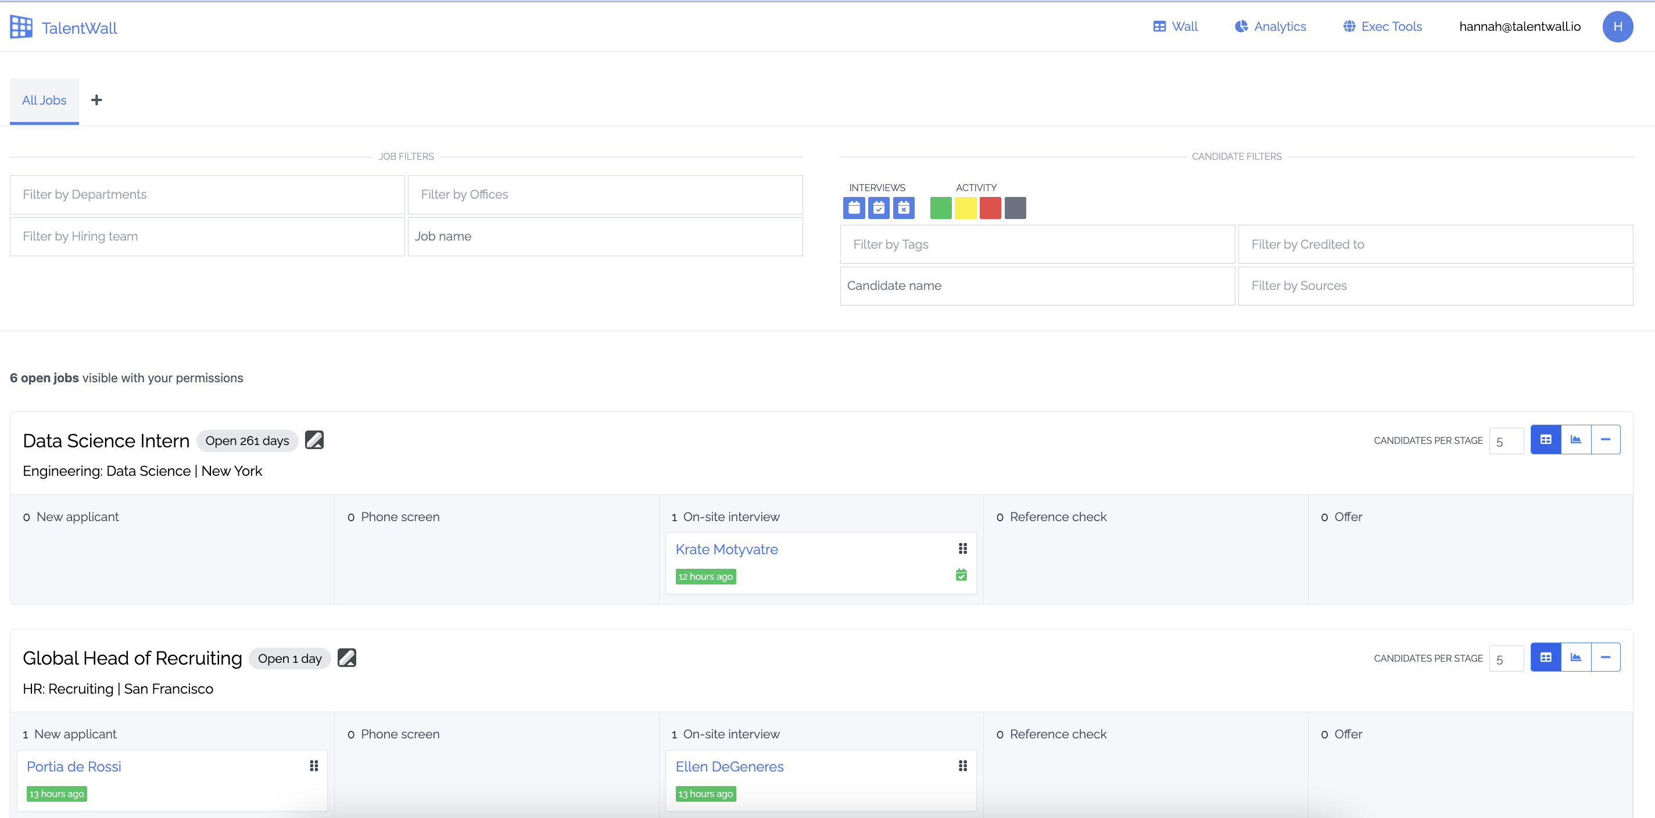Toggle calendar-x interviews filter

pyautogui.click(x=903, y=208)
